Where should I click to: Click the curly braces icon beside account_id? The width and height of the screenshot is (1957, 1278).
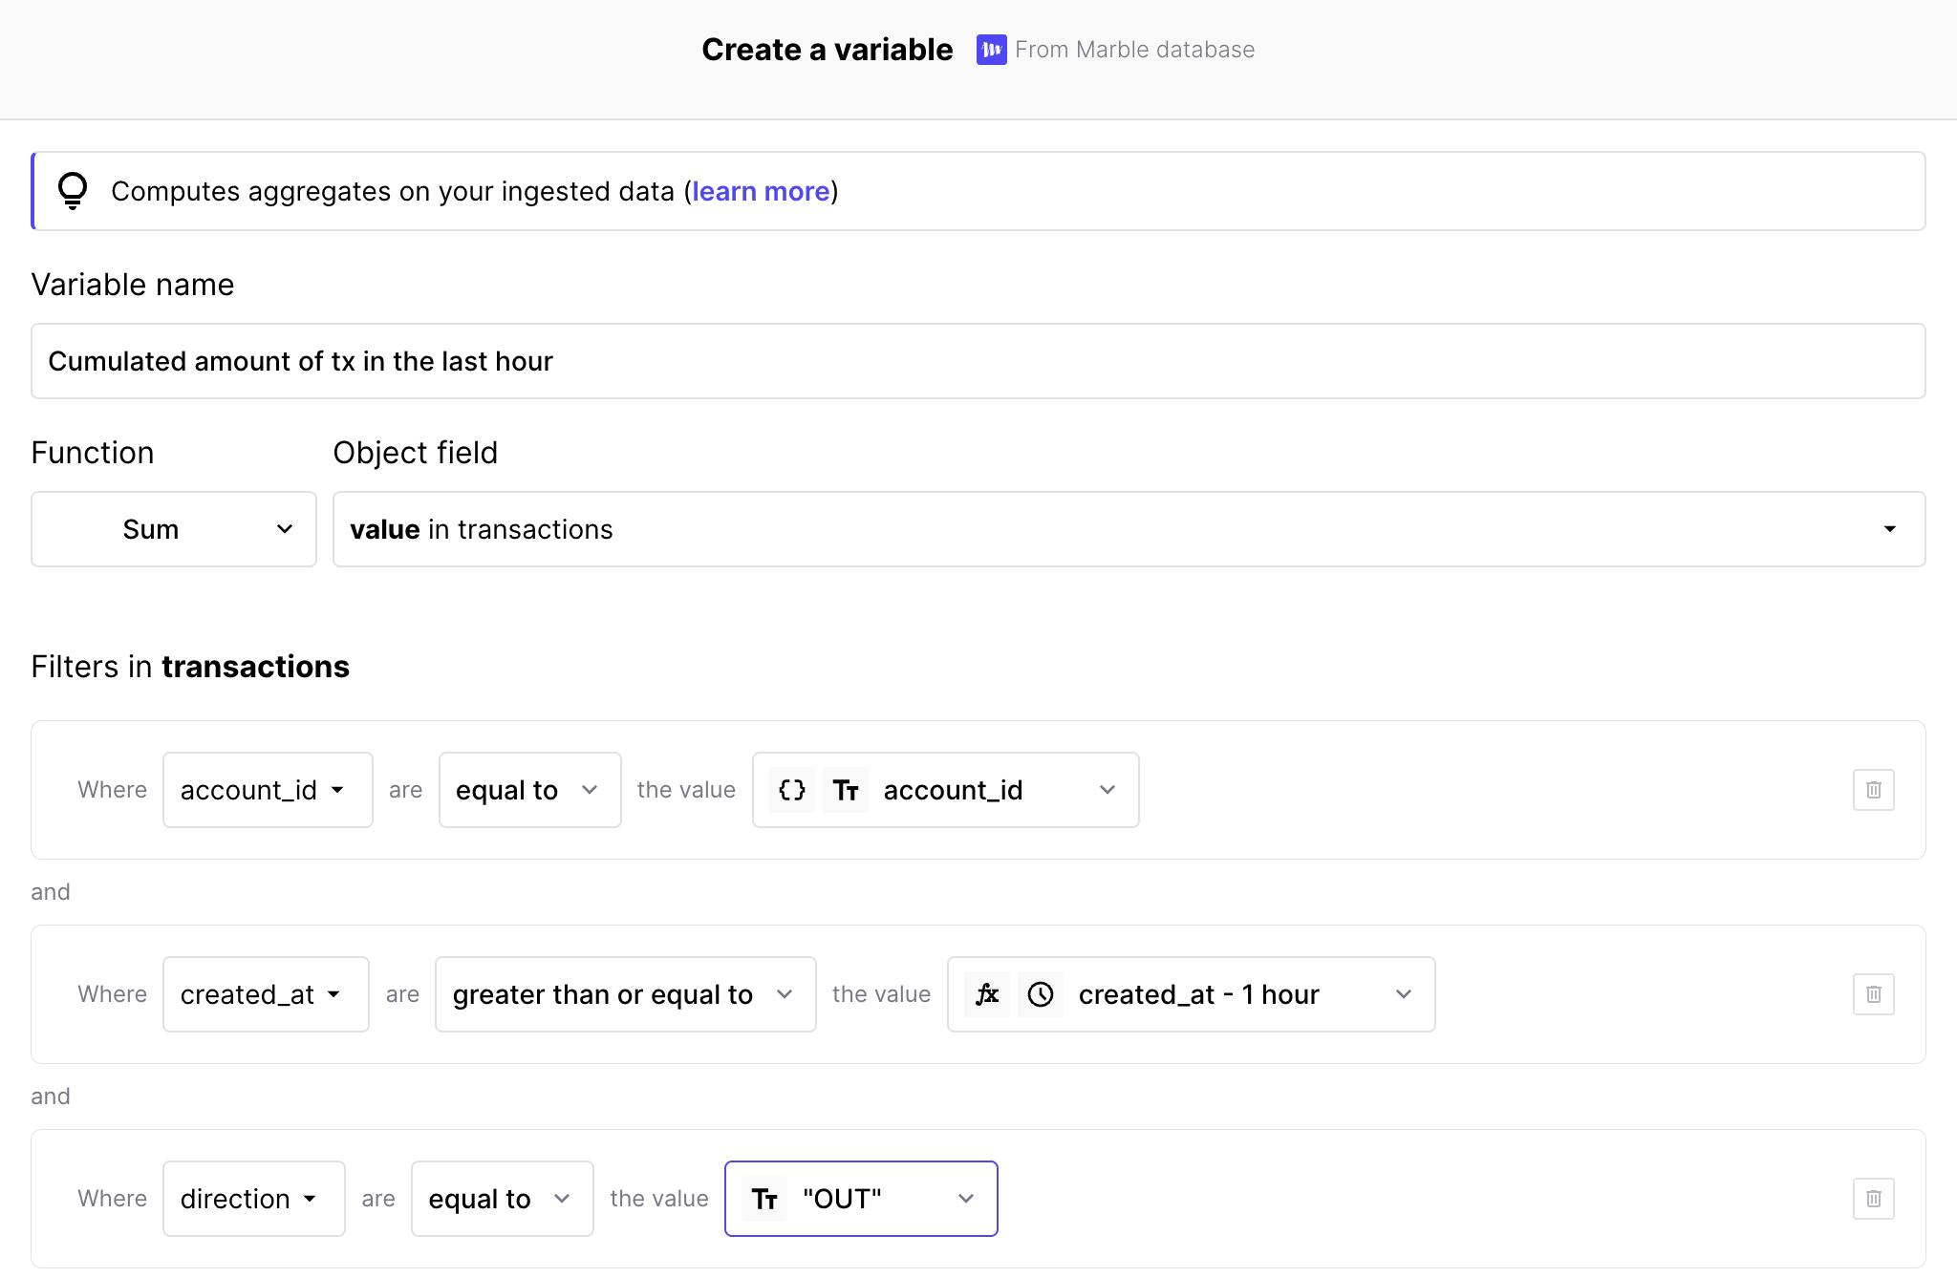coord(792,790)
